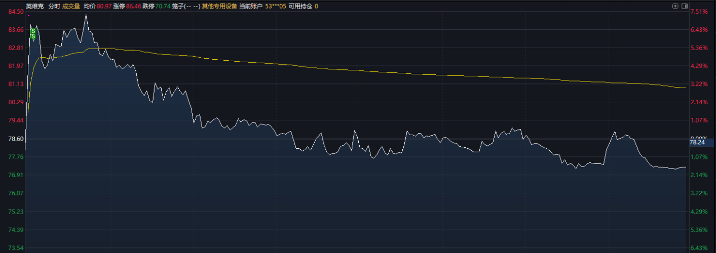Click the 涨停 86.46 price value
The height and width of the screenshot is (253, 716).
pos(133,6)
